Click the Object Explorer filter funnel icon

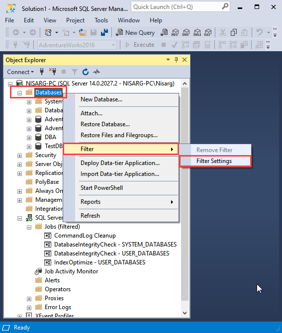point(75,72)
